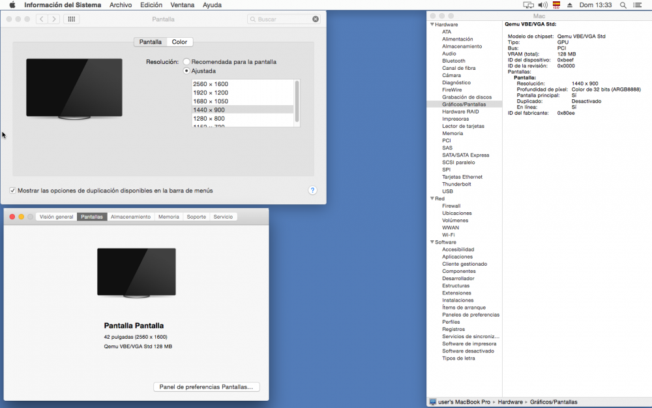Viewport: 652px width, 408px height.
Task: Select Tarjetas Ethernet in sidebar
Action: [462, 177]
